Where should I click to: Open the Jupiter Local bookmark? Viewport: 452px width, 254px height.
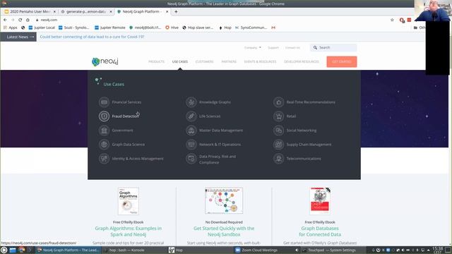(42, 28)
